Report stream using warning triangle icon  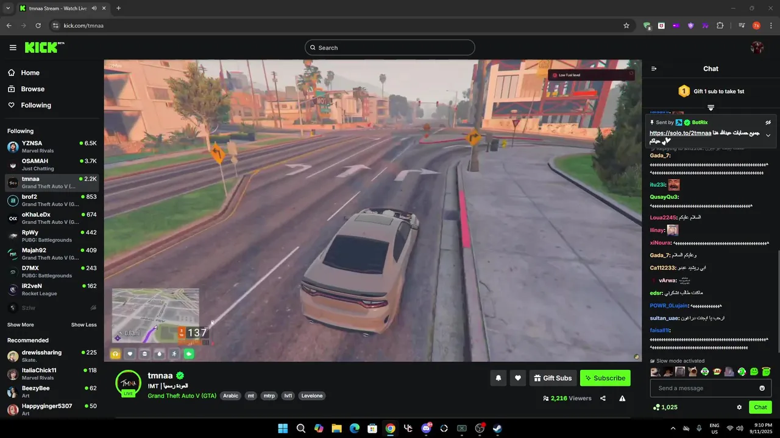coord(622,398)
